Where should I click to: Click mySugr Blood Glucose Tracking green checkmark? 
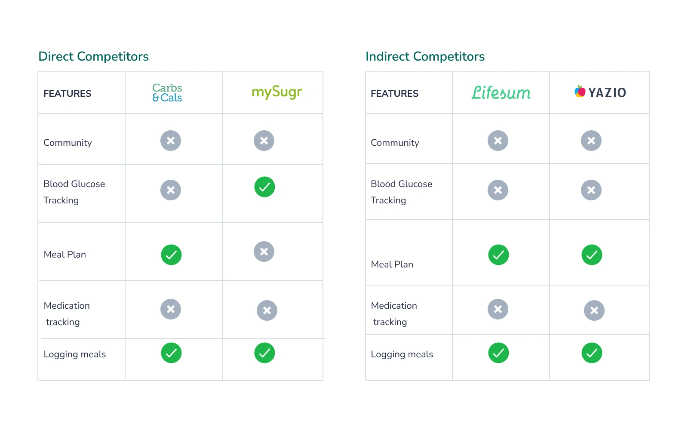click(x=264, y=187)
